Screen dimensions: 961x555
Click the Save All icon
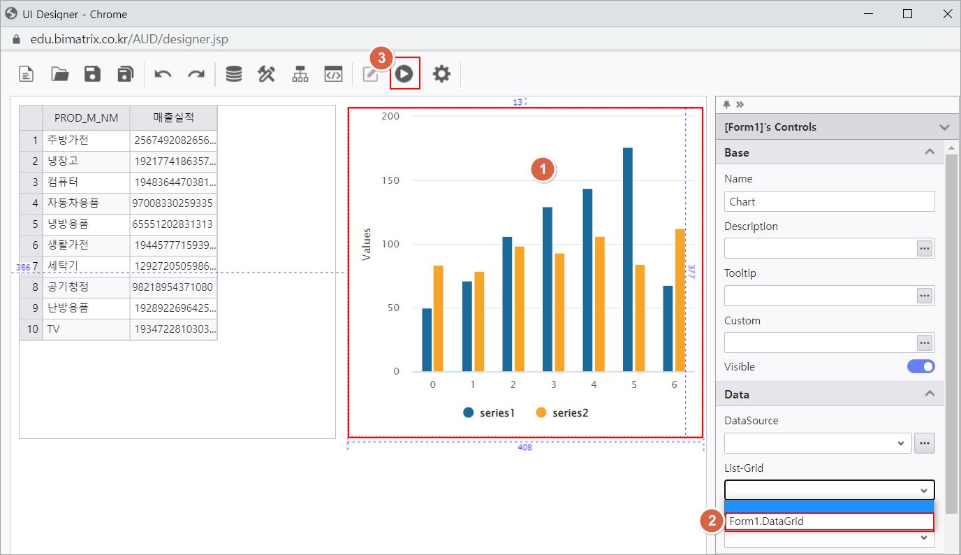[x=125, y=74]
